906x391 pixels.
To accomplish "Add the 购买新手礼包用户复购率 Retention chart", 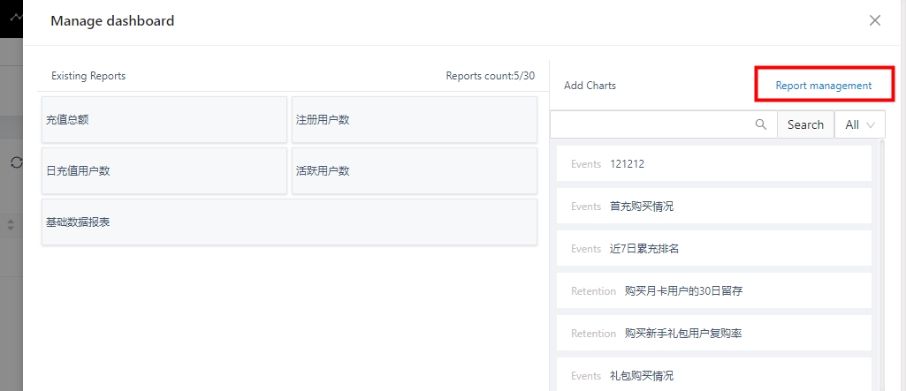I will tap(713, 334).
